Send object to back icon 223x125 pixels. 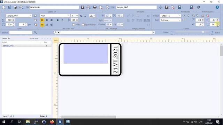pos(198,16)
